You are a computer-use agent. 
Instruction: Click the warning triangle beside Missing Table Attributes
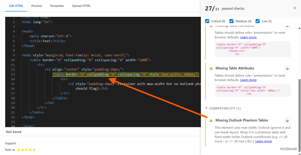click(211, 68)
